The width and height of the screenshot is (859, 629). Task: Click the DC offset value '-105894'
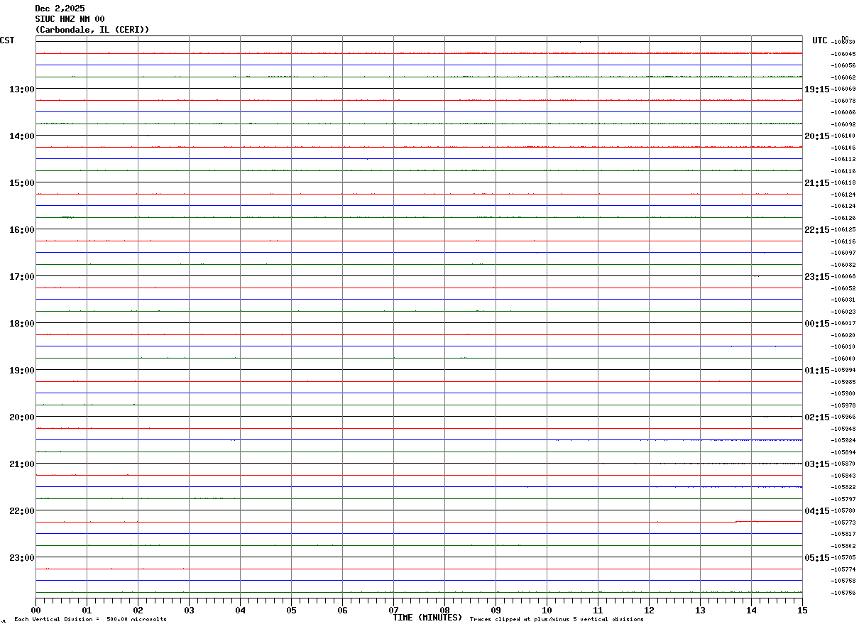[x=843, y=452]
